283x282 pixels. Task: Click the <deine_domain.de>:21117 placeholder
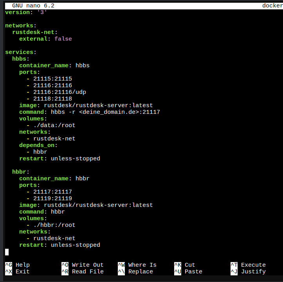click(x=119, y=112)
